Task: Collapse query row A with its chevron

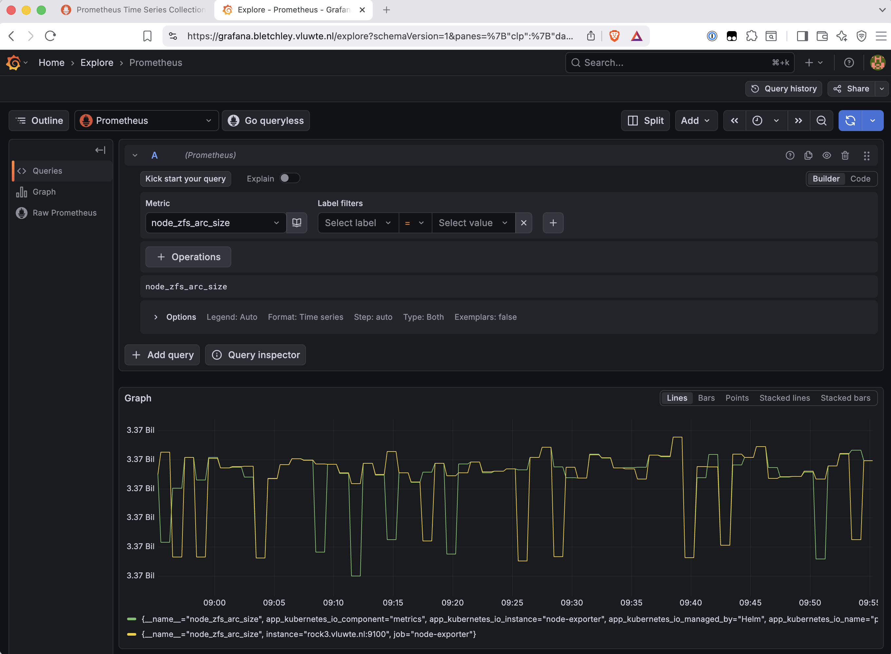Action: click(135, 156)
